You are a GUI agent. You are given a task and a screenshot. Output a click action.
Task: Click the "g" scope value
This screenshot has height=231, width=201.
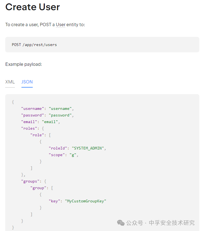click(x=73, y=155)
